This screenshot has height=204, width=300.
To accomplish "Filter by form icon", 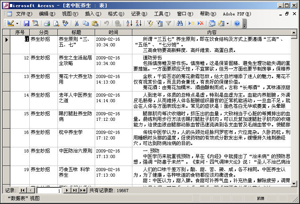I will click(159, 23).
